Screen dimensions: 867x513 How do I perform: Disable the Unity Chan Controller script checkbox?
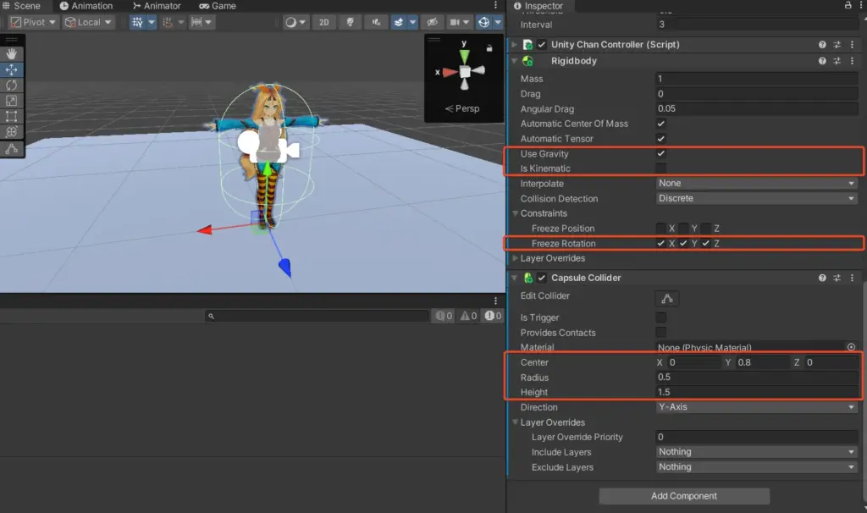coord(542,44)
